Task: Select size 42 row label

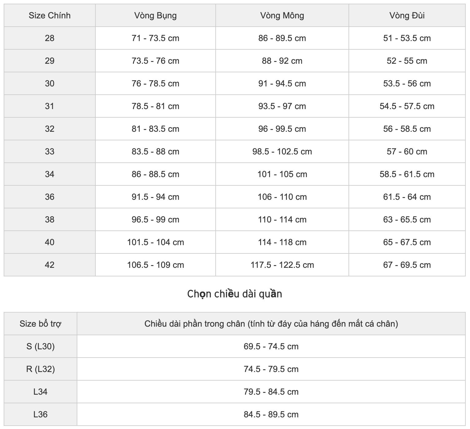Action: tap(50, 265)
